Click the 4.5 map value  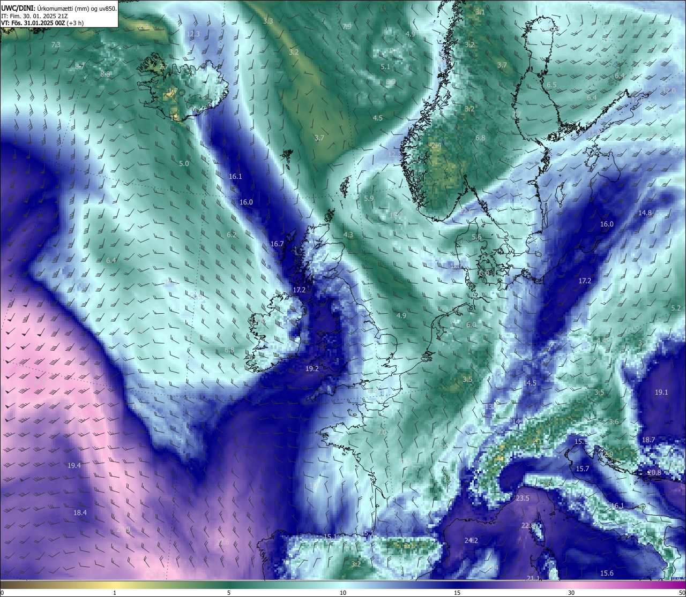tap(378, 118)
